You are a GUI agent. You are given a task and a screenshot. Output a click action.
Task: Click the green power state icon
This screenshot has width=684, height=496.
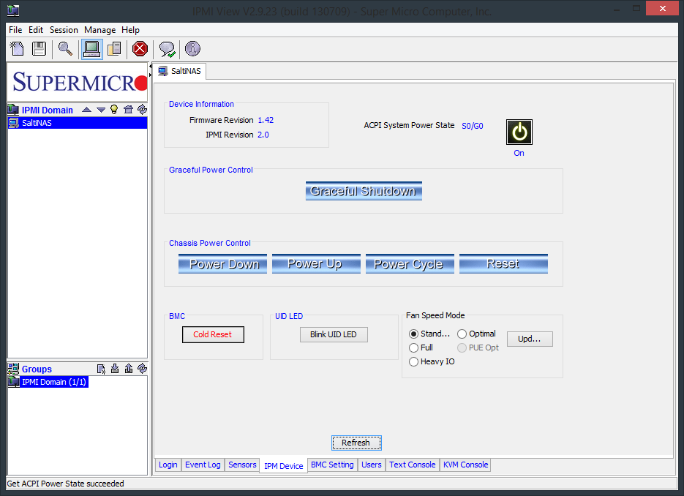519,132
